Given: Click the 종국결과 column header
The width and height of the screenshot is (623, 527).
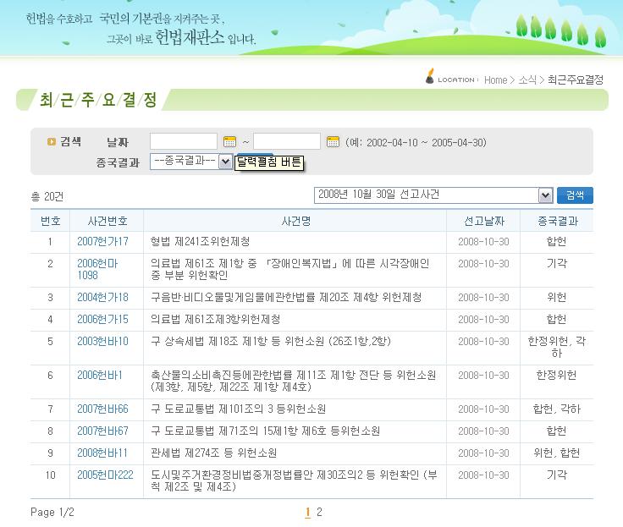Looking at the screenshot, I should point(558,221).
